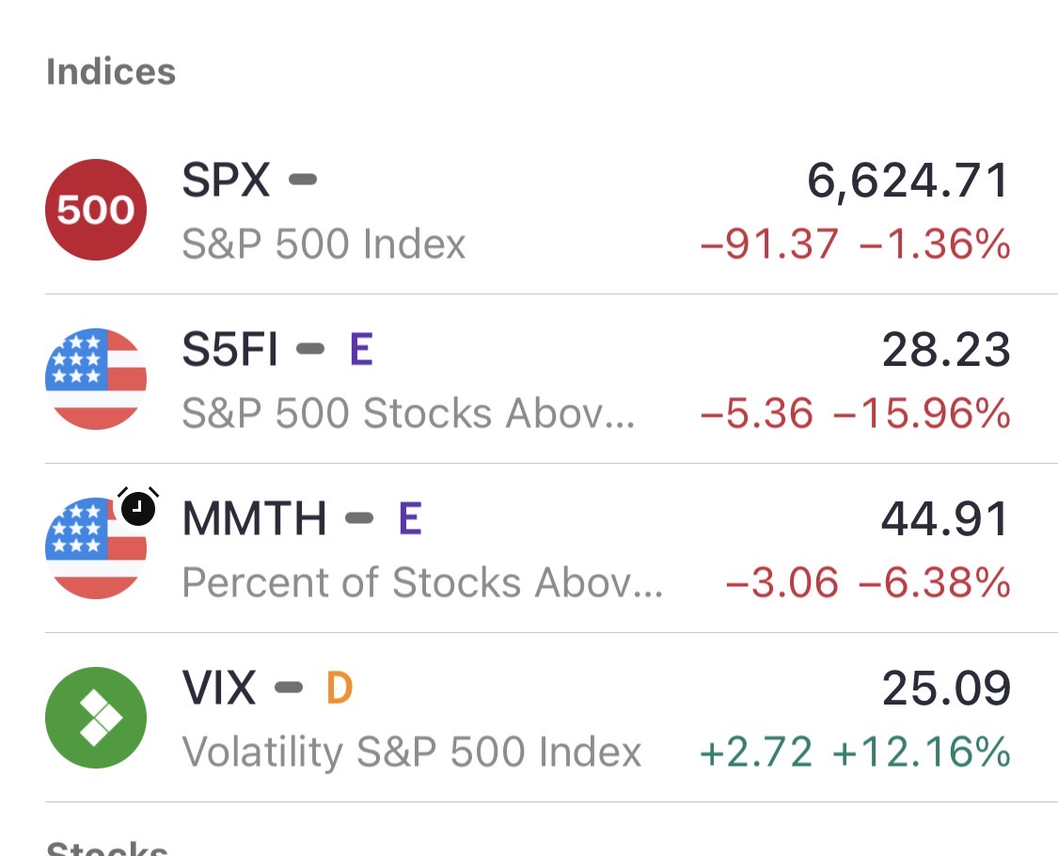Tap the MMTH price 44.91
This screenshot has height=856, width=1058.
tap(945, 519)
